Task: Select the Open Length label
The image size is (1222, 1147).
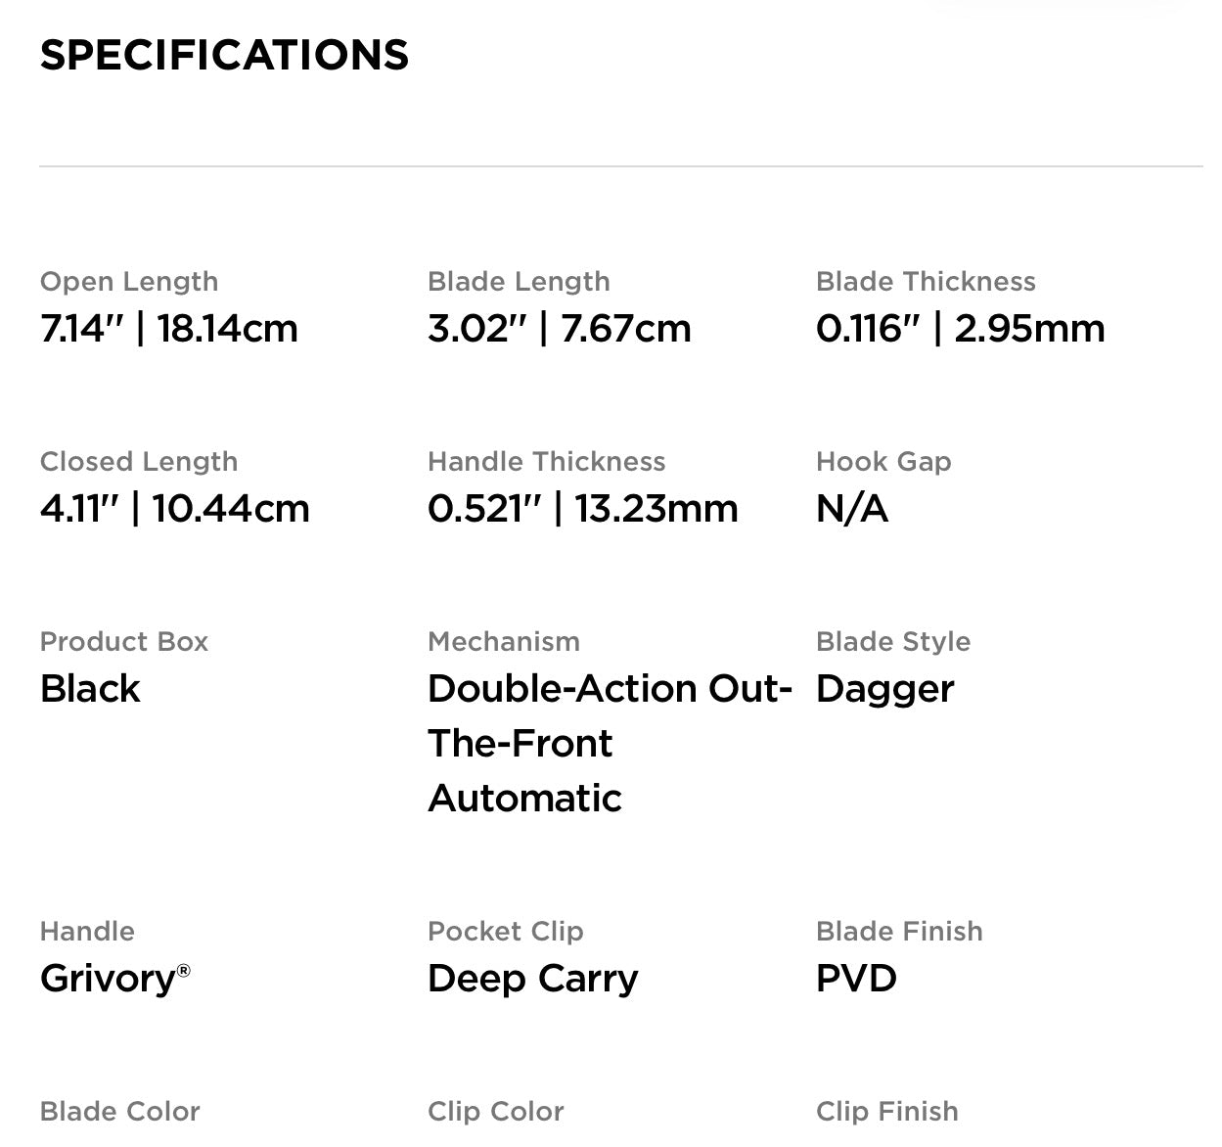Action: point(129,282)
